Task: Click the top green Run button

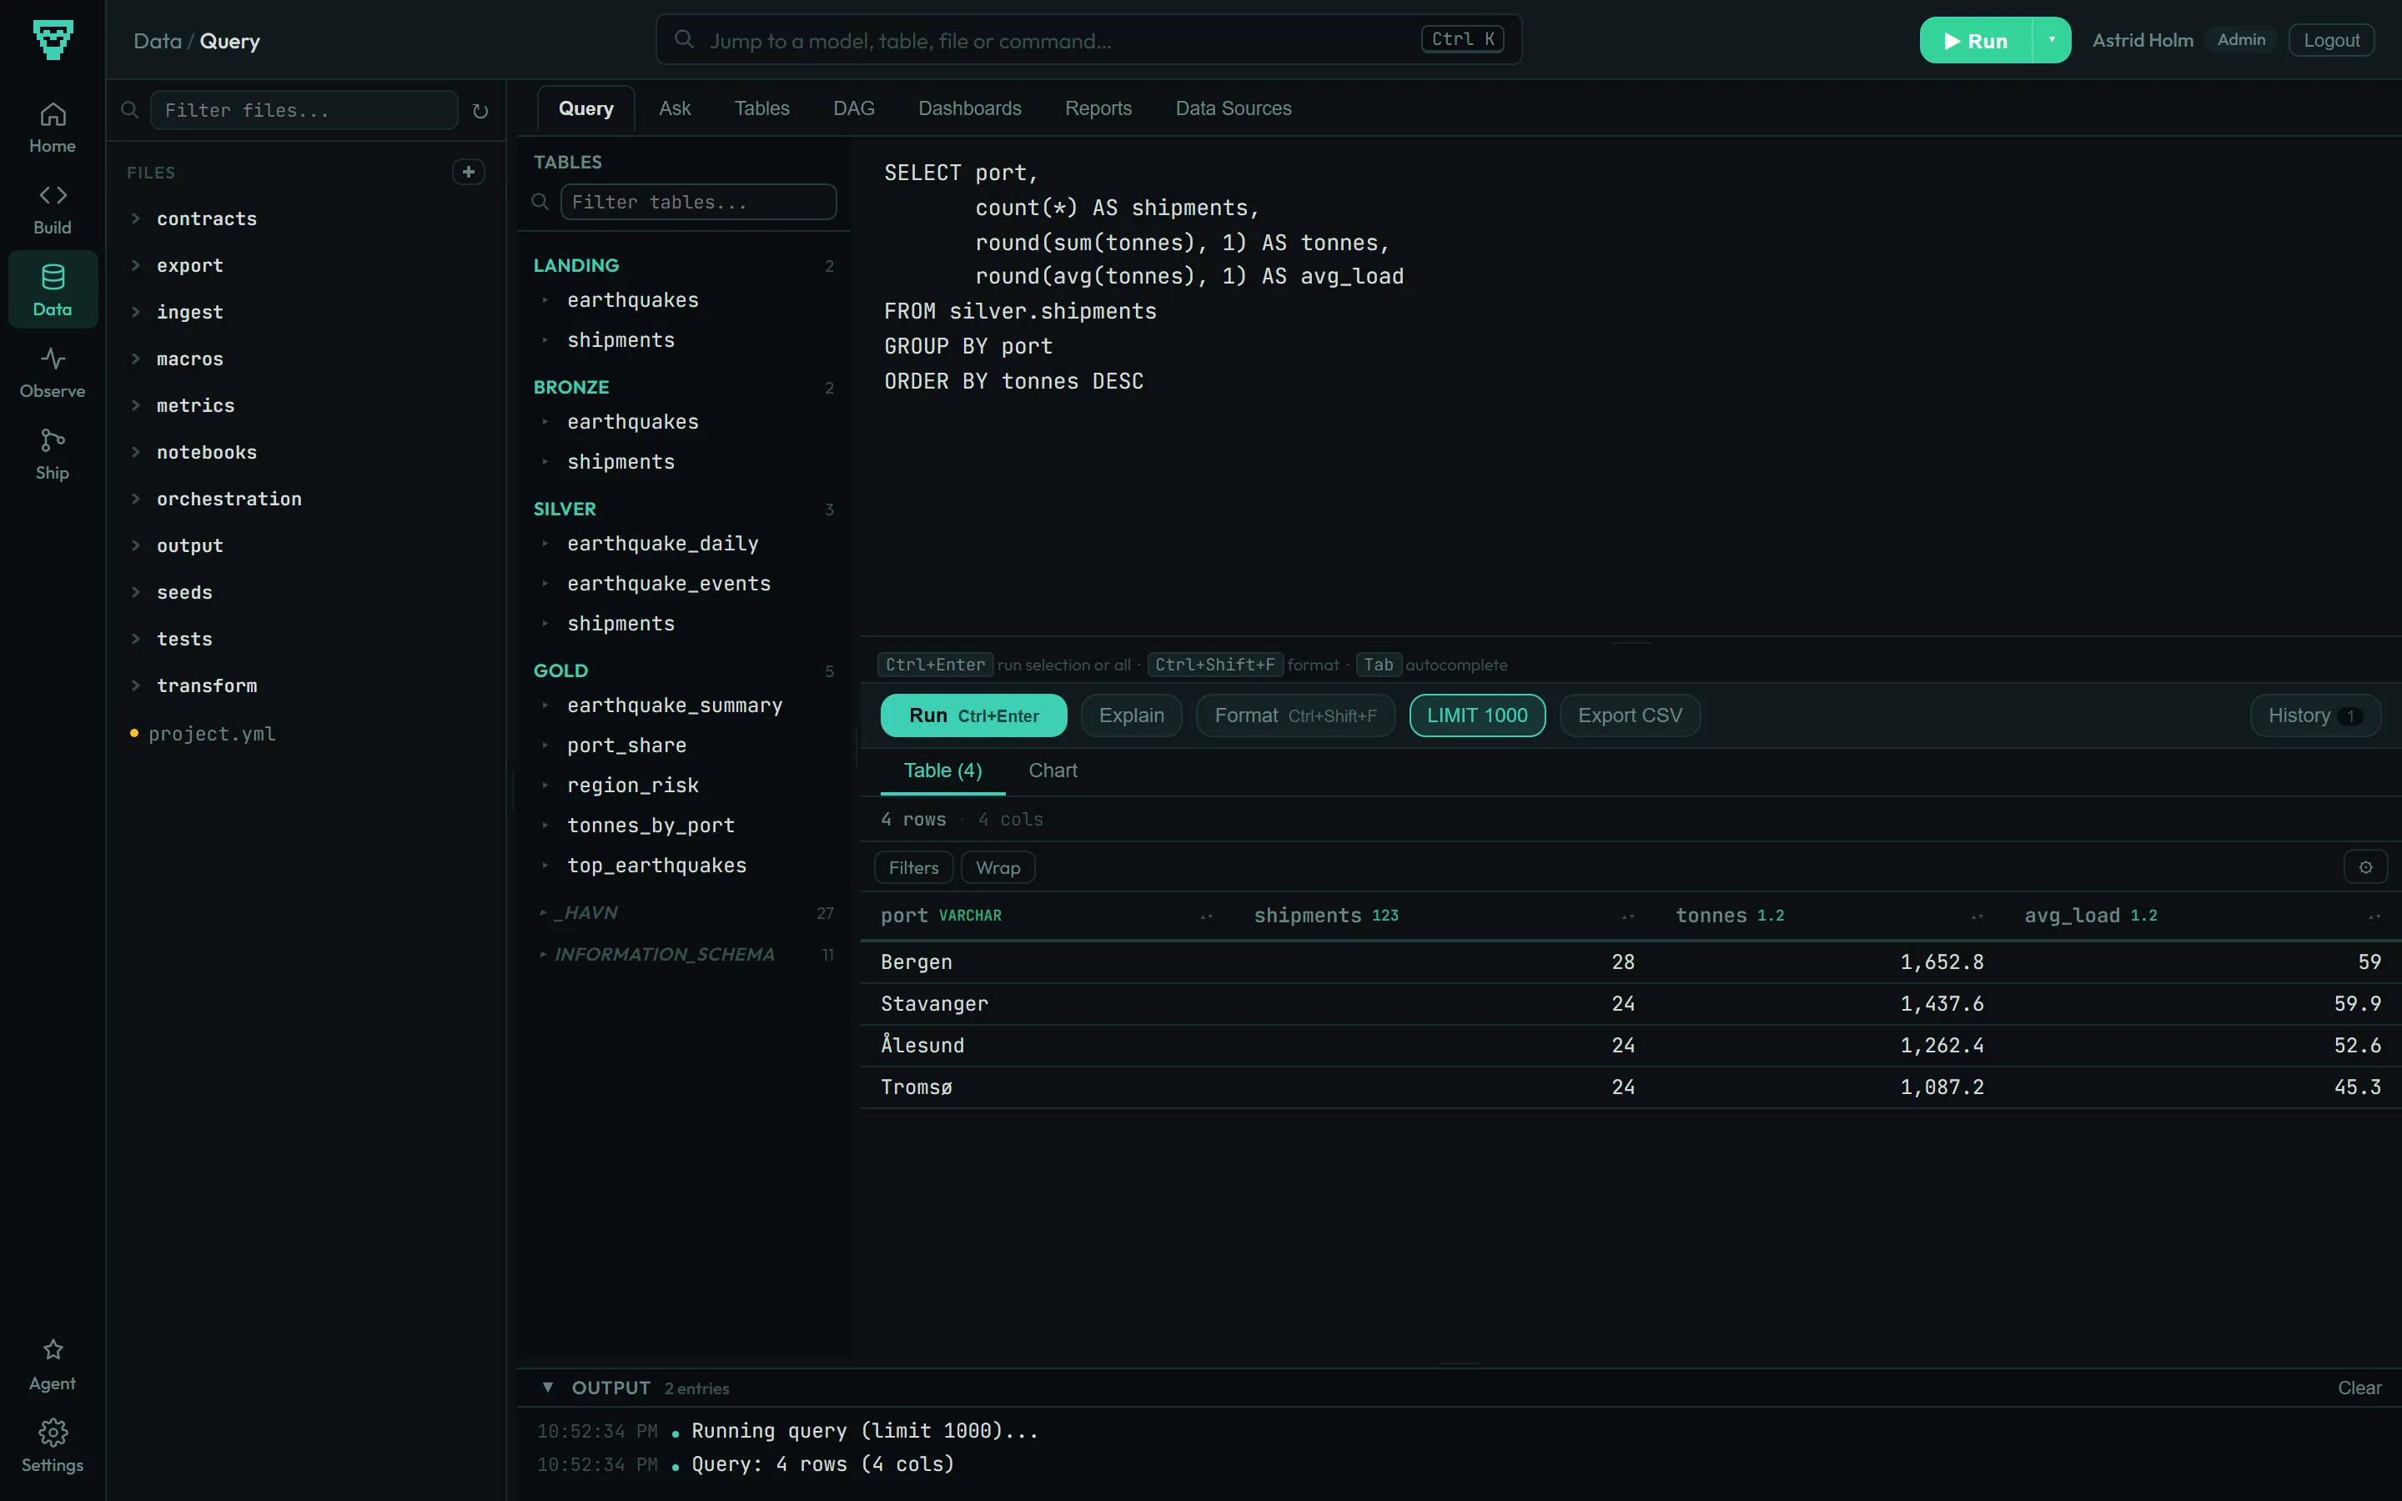Action: pyautogui.click(x=1976, y=40)
